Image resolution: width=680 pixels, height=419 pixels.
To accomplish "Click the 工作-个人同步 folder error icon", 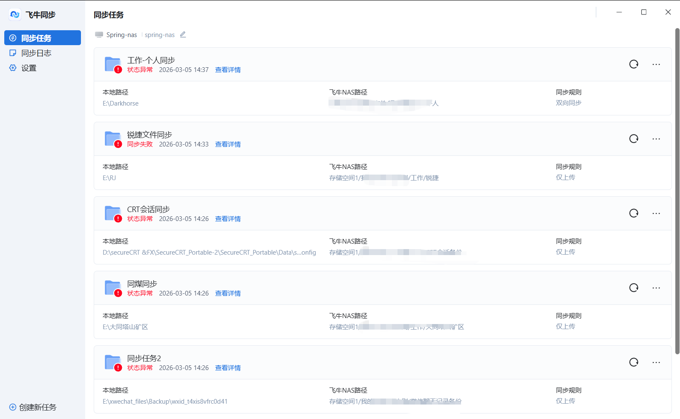I will coord(113,65).
